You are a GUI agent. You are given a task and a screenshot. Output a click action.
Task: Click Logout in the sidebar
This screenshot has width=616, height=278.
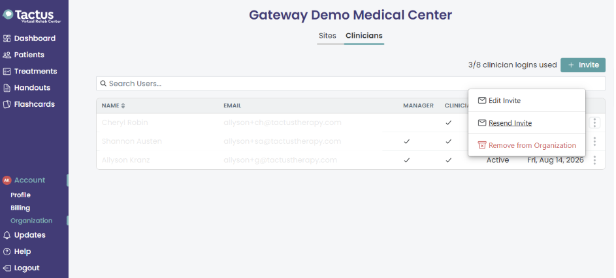(x=21, y=268)
